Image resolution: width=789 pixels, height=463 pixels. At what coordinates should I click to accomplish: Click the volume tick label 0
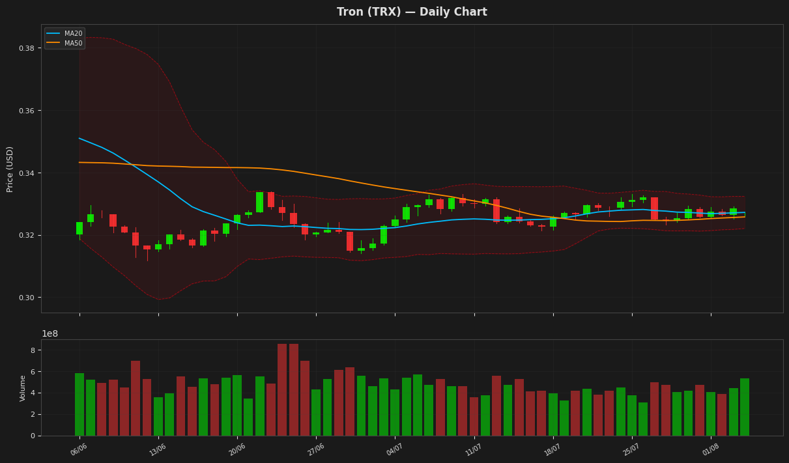coord(33,436)
